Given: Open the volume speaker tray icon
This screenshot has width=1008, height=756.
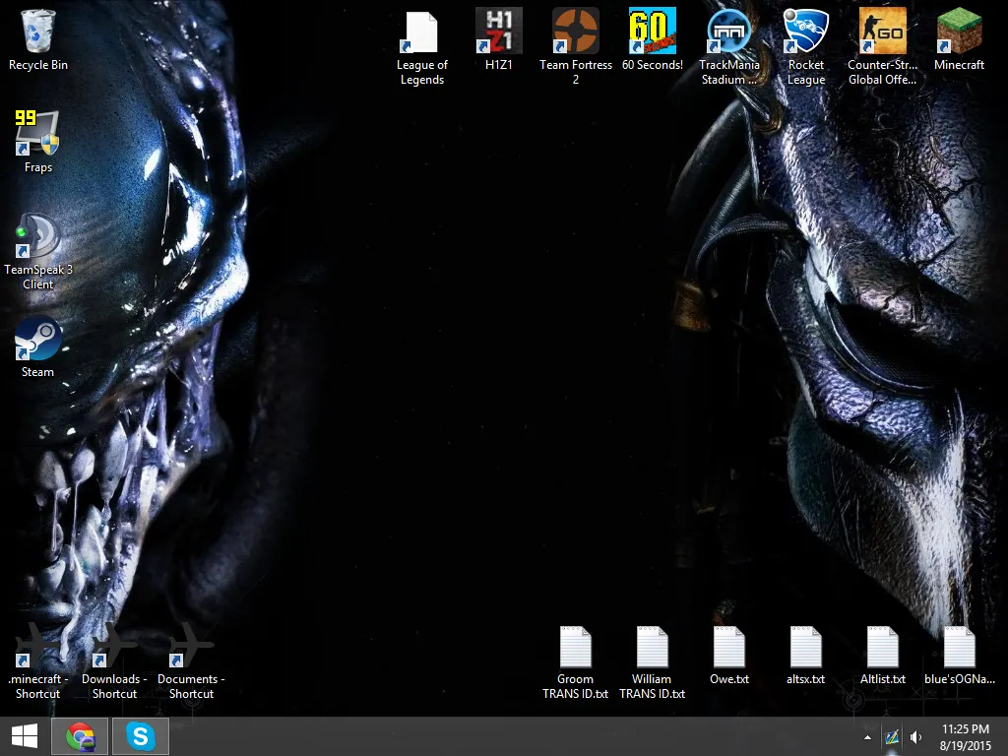Looking at the screenshot, I should coord(915,737).
